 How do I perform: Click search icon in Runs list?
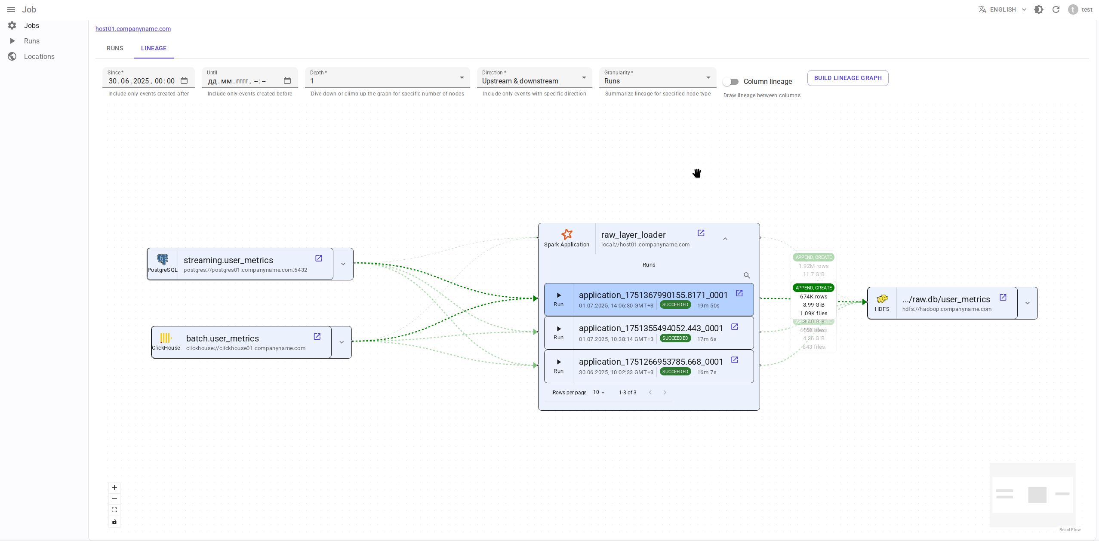point(747,275)
